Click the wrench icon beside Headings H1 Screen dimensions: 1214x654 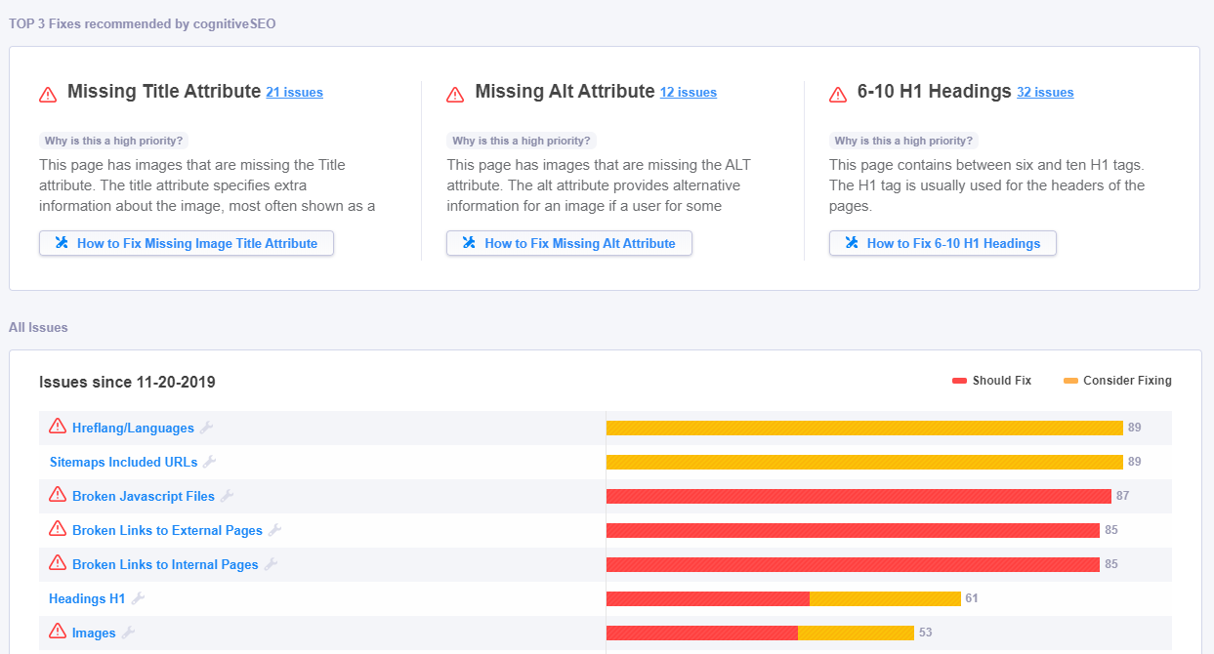tap(137, 597)
